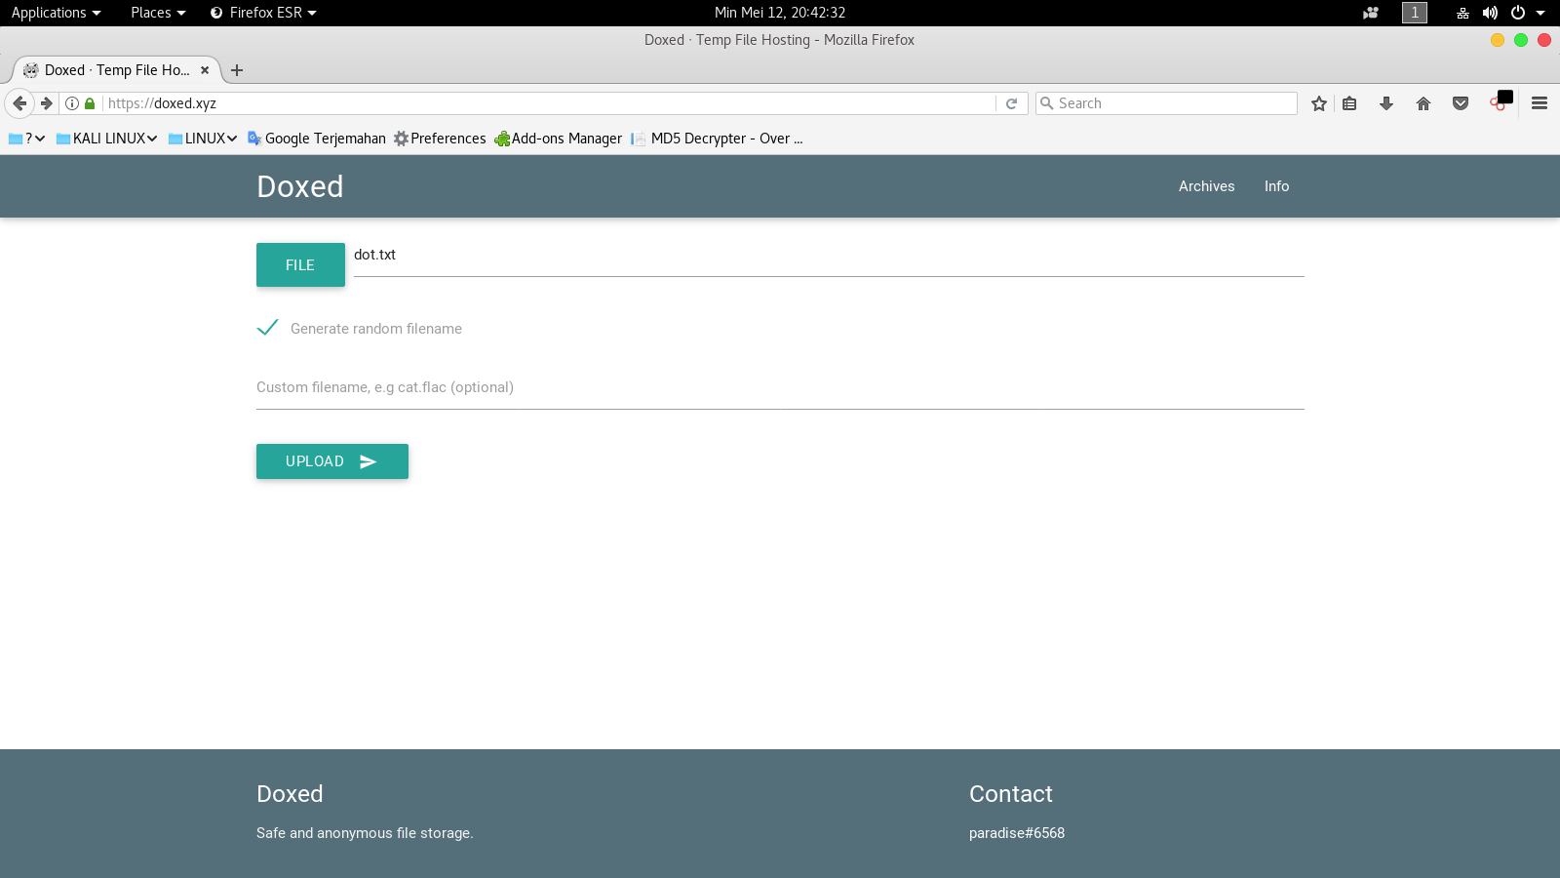Select paradise#6568 contact text
This screenshot has height=878, width=1560.
[1017, 833]
